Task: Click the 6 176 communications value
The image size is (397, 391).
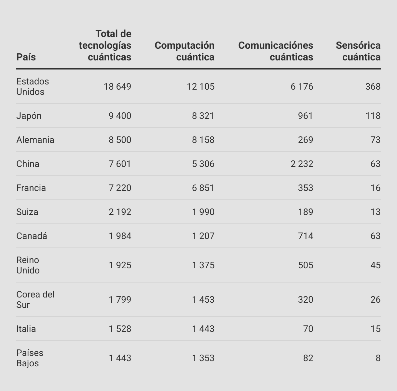Action: click(x=302, y=86)
